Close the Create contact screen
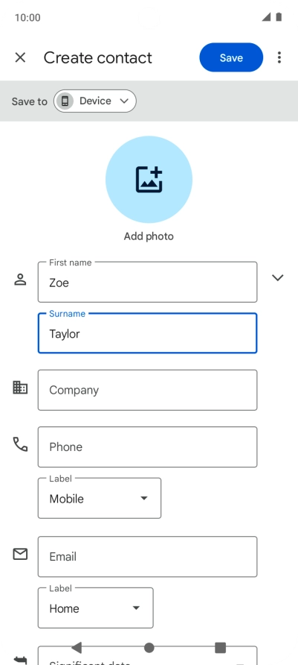The width and height of the screenshot is (298, 665). tap(20, 57)
